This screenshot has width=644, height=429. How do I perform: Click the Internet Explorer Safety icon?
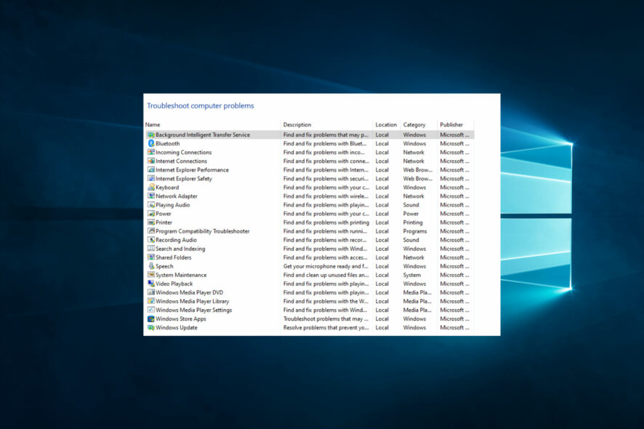(x=151, y=178)
